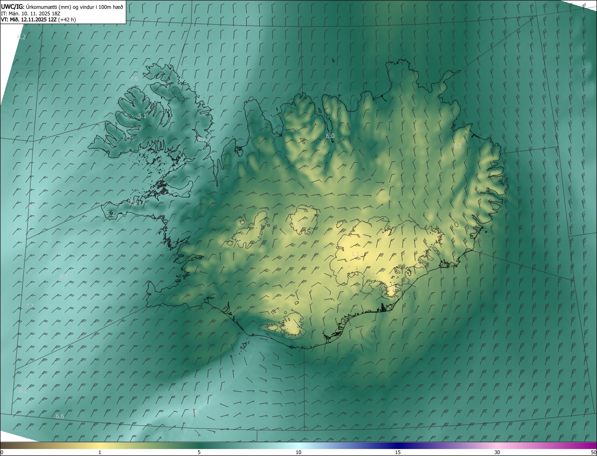597x456 pixels.
Task: Click the 6.6 value label on the map
Action: click(x=60, y=416)
